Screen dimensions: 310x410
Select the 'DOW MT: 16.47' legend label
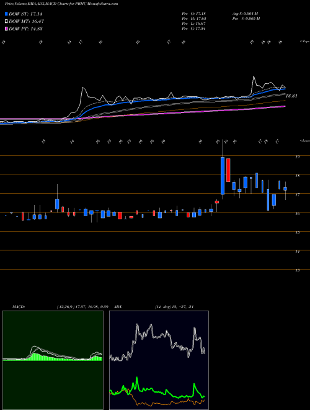(26, 22)
